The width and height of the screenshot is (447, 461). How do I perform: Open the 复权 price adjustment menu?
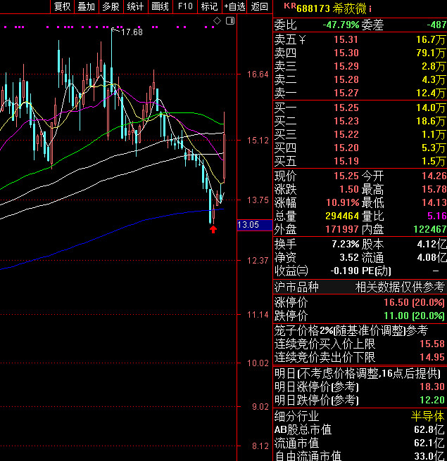pos(62,6)
